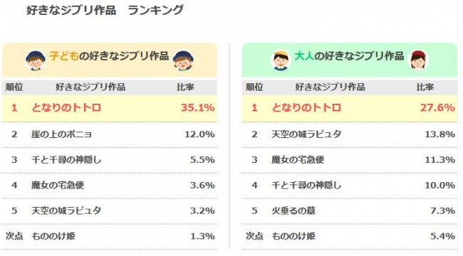Click the page title 好きなジブリ作品 ランキング
463x256 pixels.
click(x=105, y=10)
